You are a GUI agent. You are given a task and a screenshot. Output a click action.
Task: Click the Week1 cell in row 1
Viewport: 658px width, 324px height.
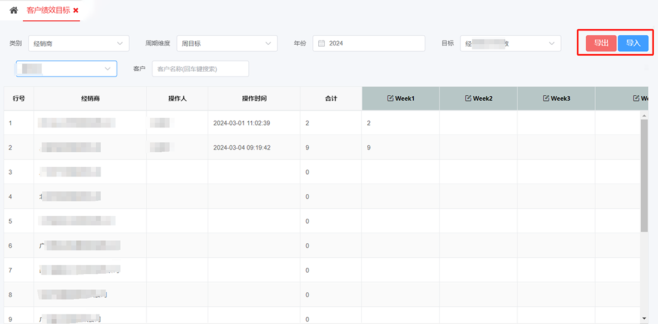coord(400,123)
